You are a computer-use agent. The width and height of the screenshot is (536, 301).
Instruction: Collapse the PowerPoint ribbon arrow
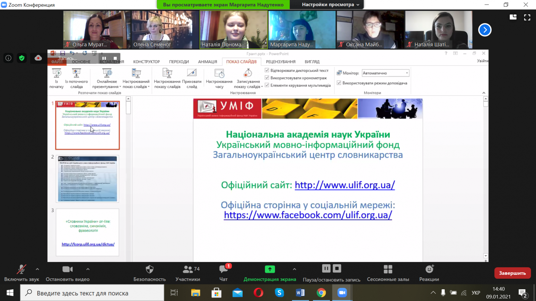pos(484,93)
